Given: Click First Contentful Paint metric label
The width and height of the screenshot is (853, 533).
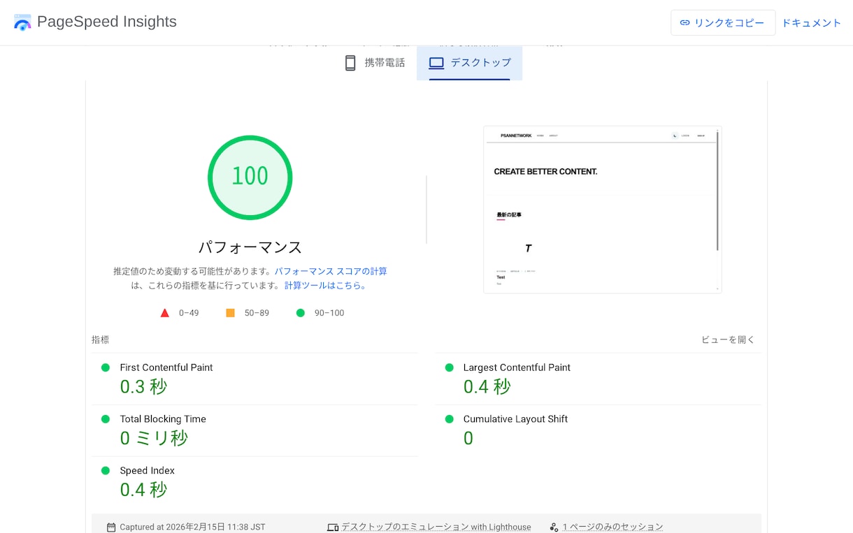Looking at the screenshot, I should [x=166, y=367].
